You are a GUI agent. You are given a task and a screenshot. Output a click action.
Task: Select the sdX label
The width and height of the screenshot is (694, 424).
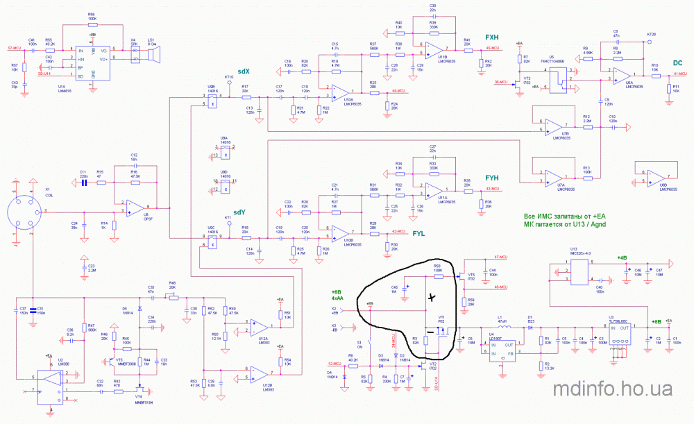pyautogui.click(x=244, y=71)
